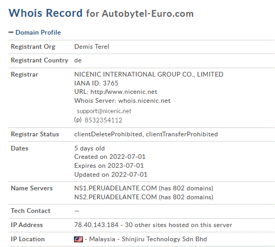This screenshot has height=247, width=275.
Task: Open the Domain Profile heading link
Action: click(x=38, y=33)
